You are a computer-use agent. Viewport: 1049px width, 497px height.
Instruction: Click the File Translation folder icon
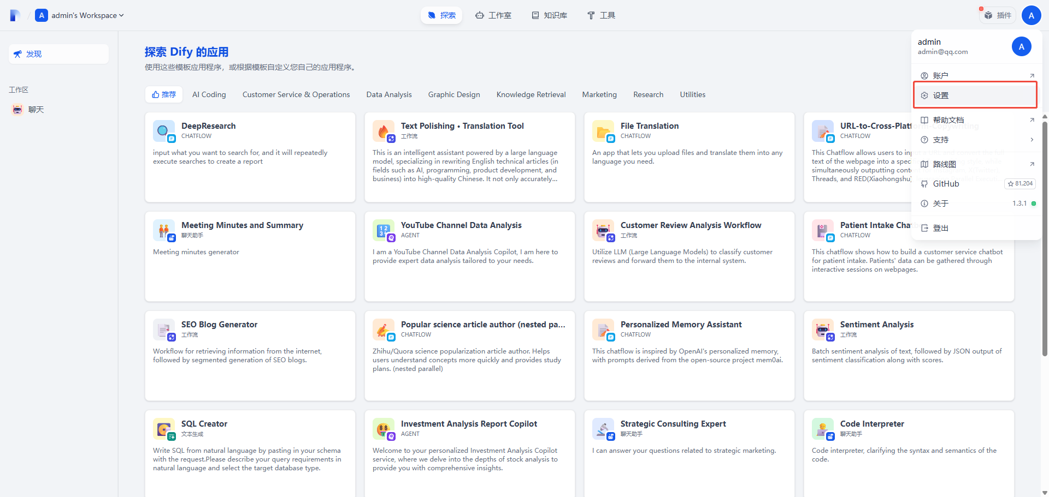pyautogui.click(x=603, y=131)
